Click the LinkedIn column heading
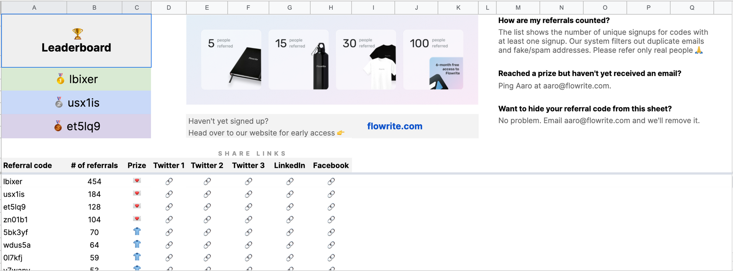The image size is (733, 271). point(290,165)
